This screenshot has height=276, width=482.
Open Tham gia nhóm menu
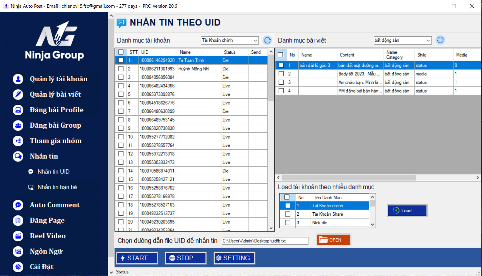point(56,141)
